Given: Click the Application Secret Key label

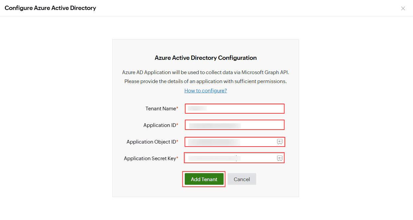Looking at the screenshot, I should coord(150,159).
